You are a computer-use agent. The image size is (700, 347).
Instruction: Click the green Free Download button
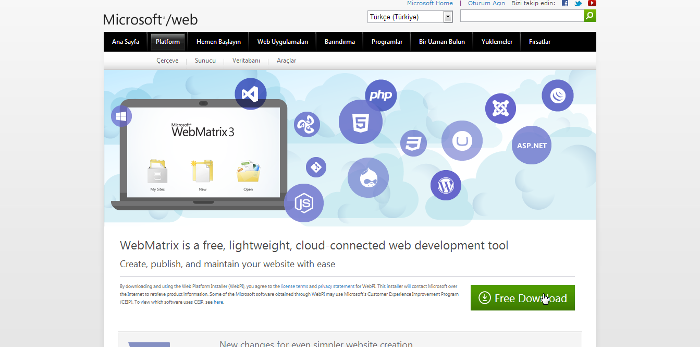point(522,297)
